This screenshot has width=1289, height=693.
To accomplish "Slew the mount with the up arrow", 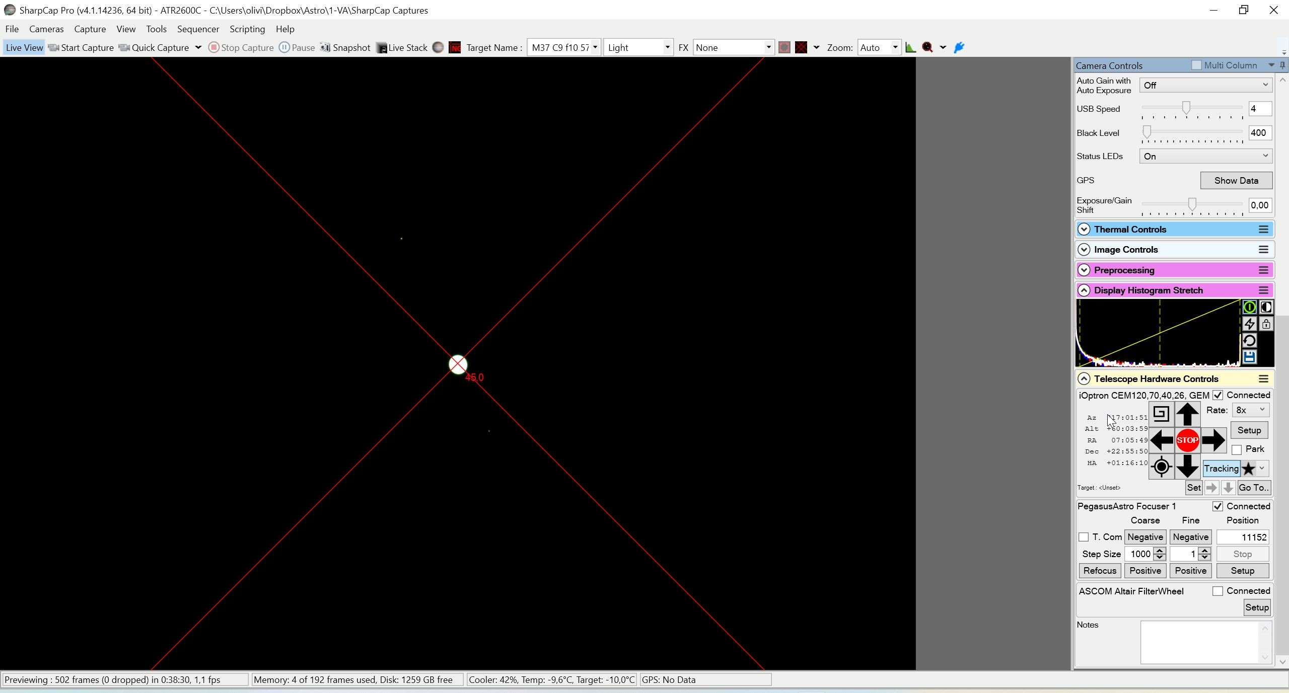I will (1187, 414).
